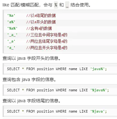Click the inline underscore code badge
This screenshot has width=117, height=119.
point(67,5)
